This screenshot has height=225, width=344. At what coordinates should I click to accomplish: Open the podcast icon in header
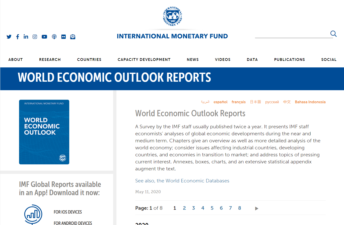pos(54,37)
